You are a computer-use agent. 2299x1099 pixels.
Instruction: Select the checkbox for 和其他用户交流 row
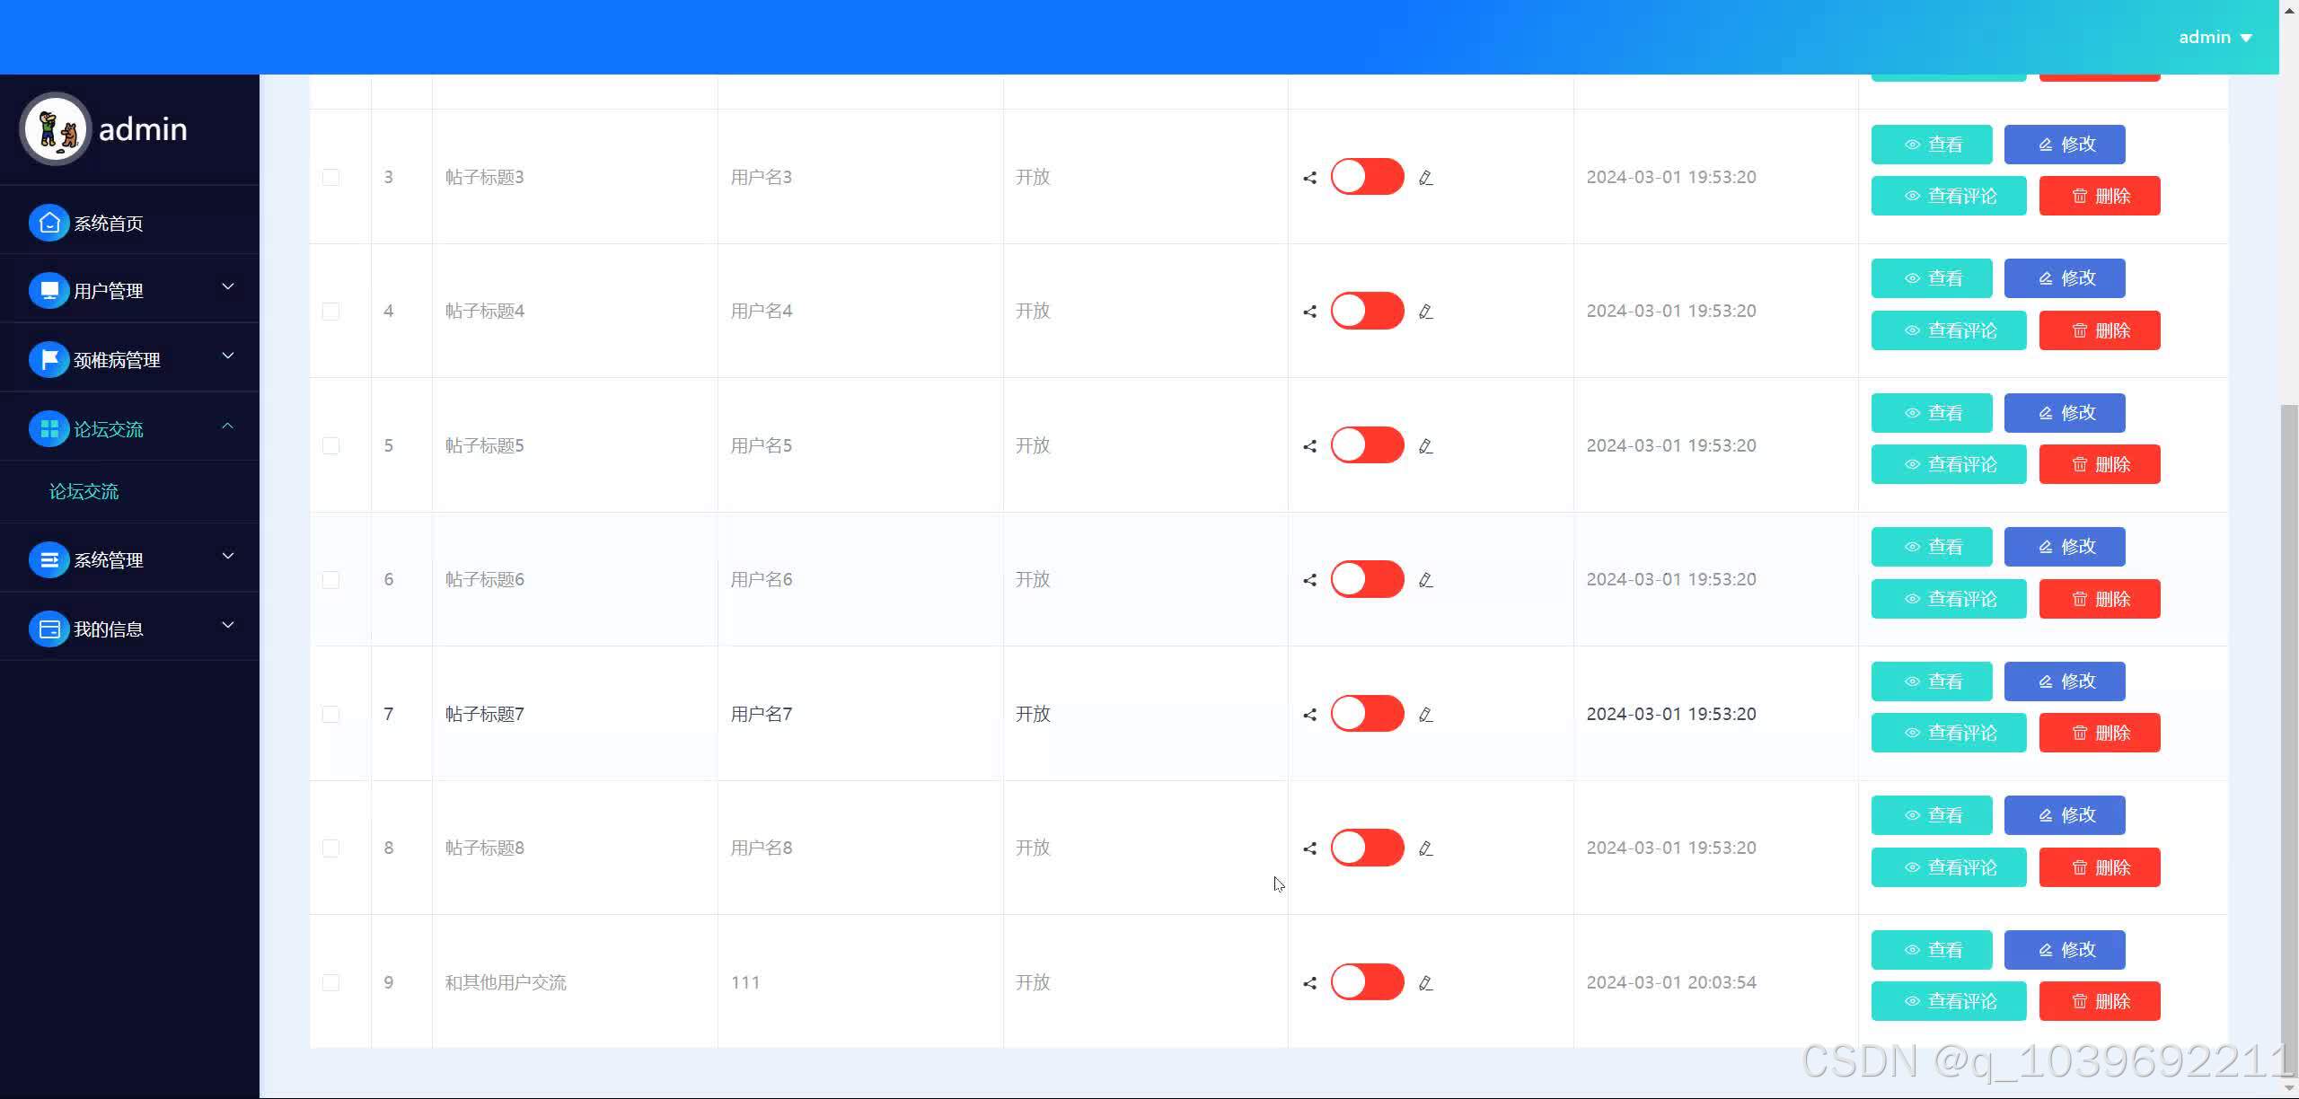330,982
